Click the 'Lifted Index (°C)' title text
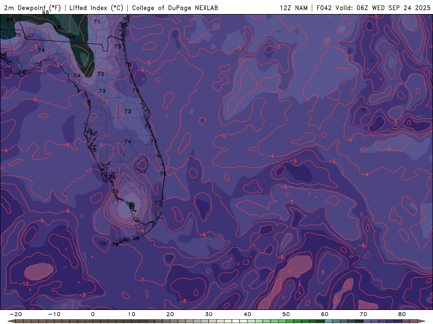This screenshot has width=433, height=324. (x=96, y=8)
